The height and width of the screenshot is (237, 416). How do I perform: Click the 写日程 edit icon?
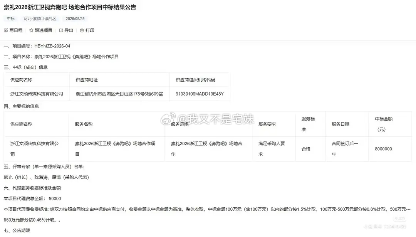tap(6, 30)
